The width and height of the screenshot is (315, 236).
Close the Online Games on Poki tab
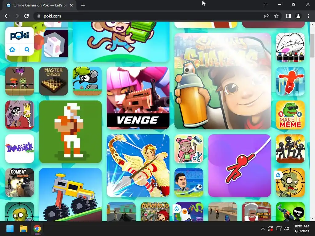point(71,5)
